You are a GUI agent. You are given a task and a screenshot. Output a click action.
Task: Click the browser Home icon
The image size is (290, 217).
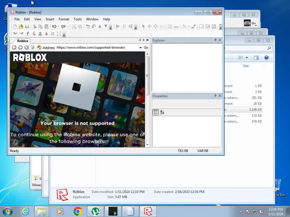[x=39, y=47]
